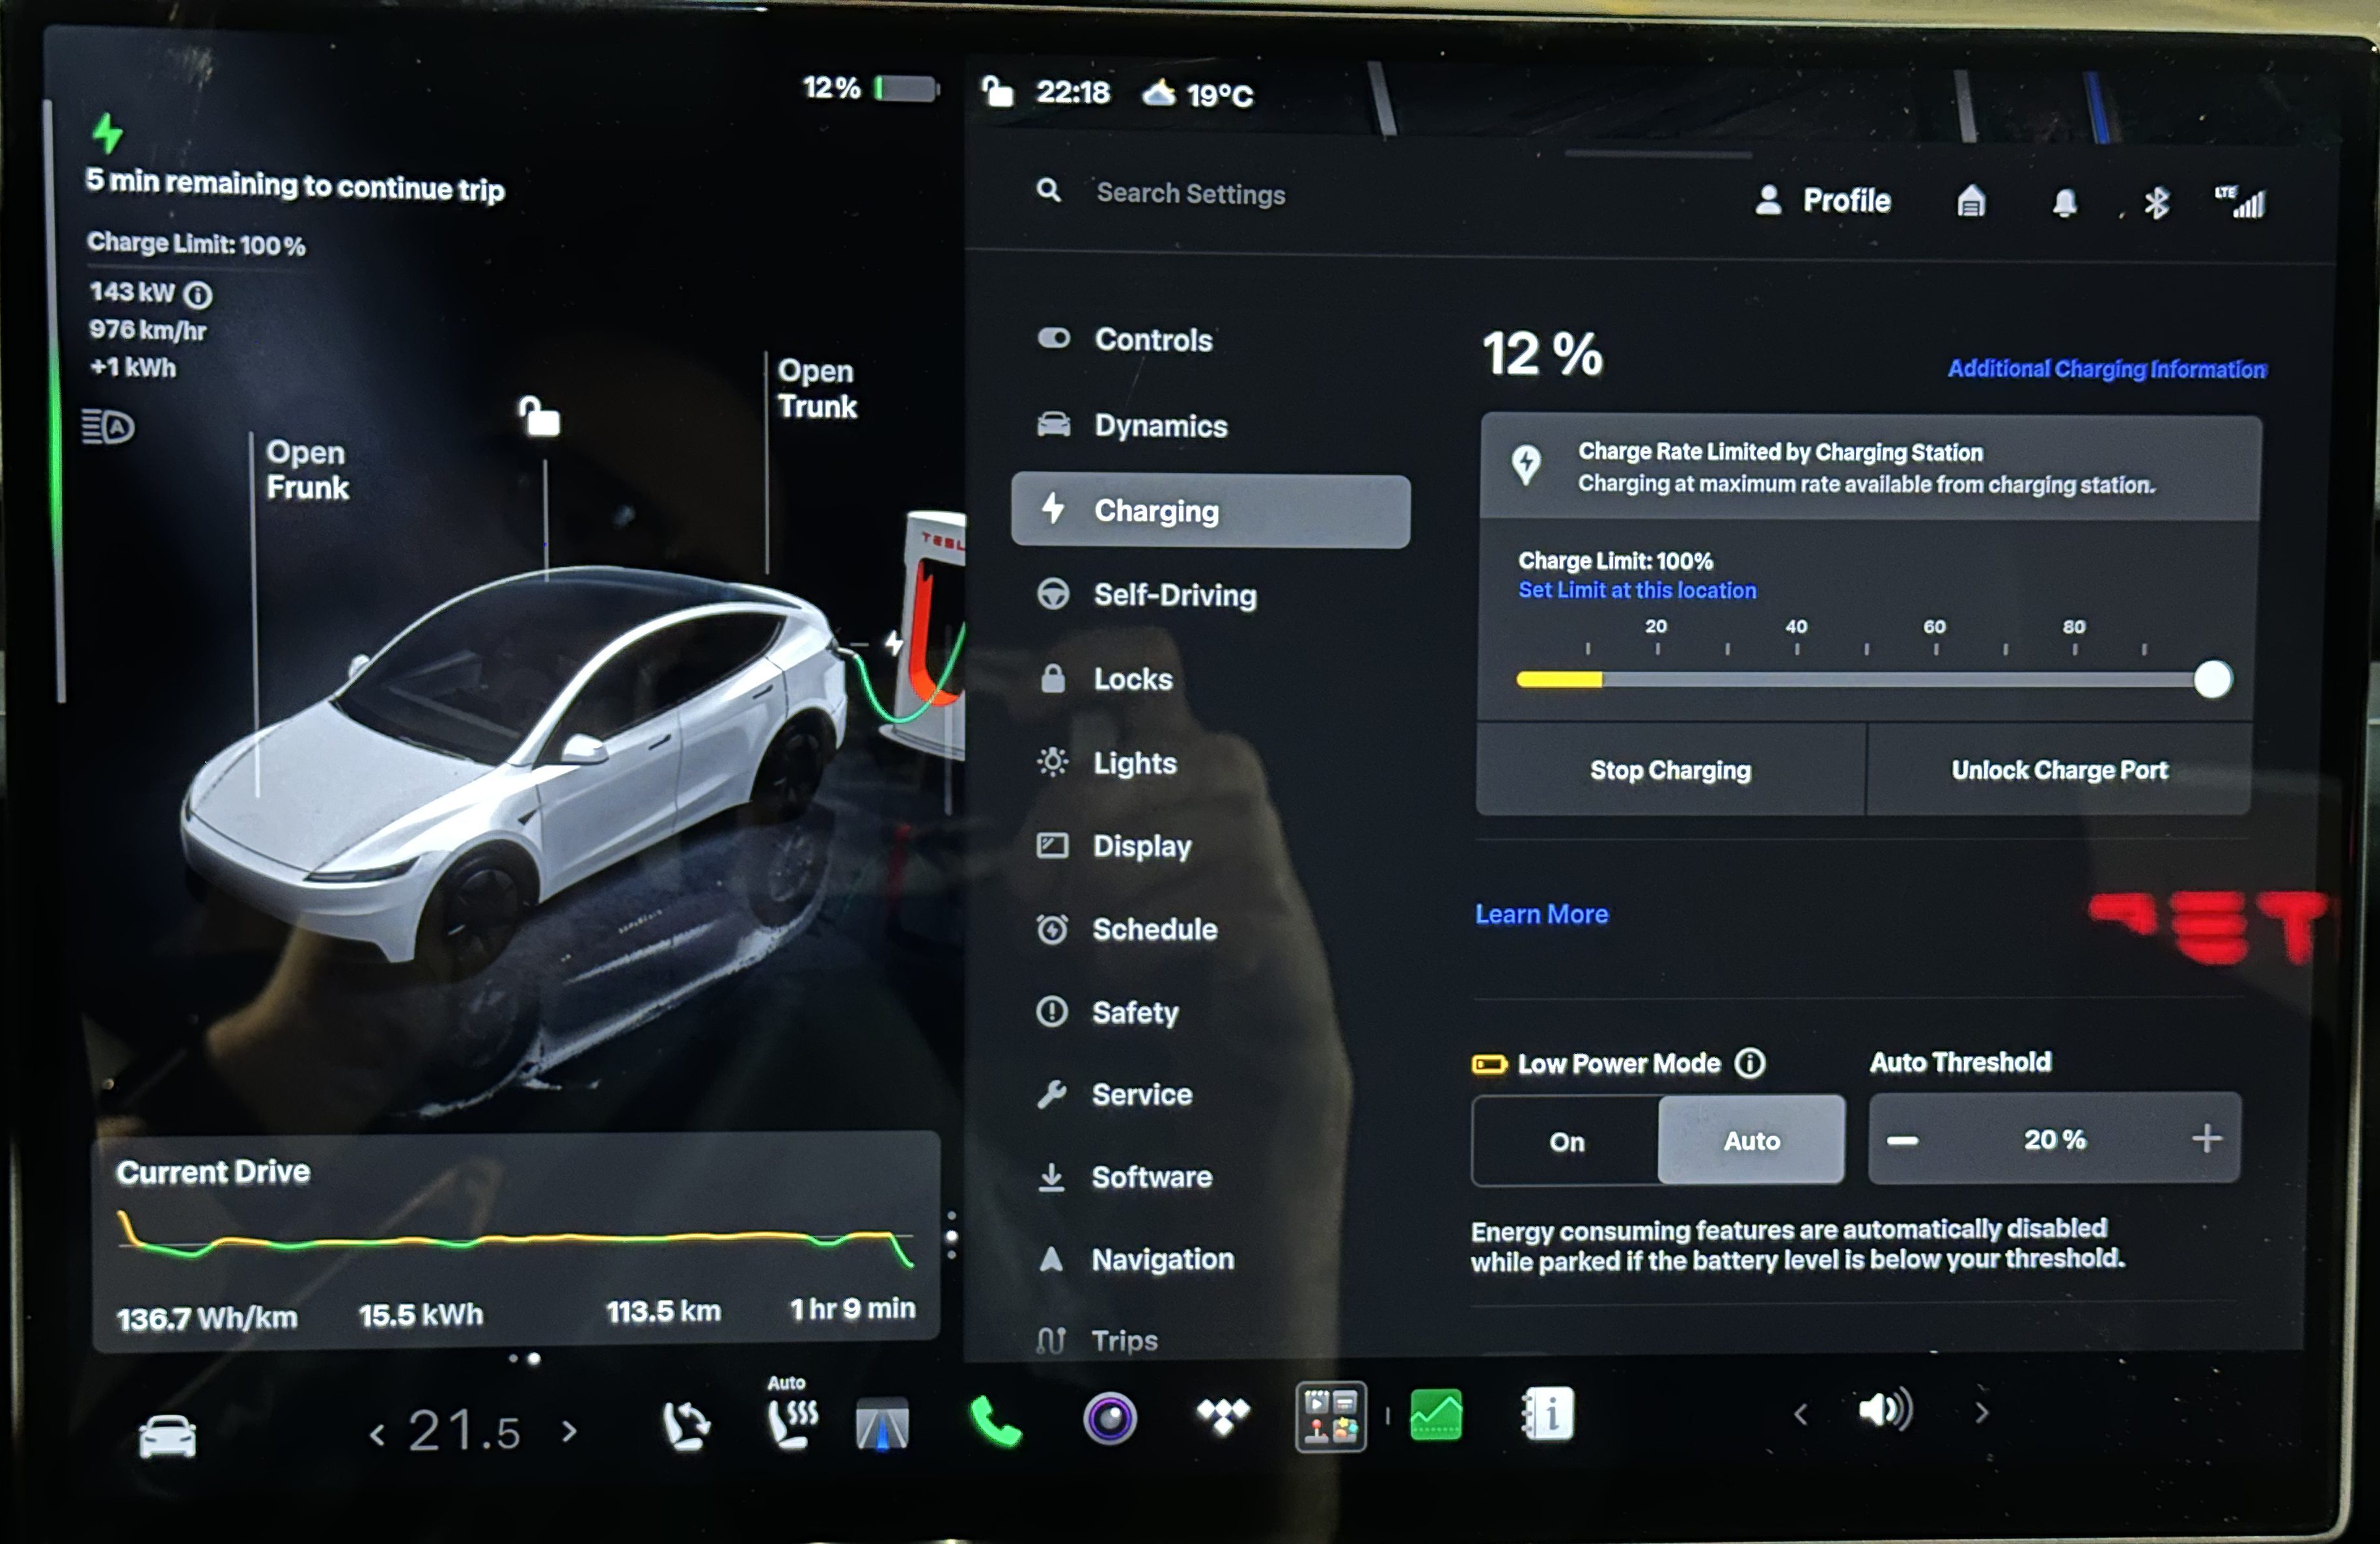Image resolution: width=2380 pixels, height=1544 pixels.
Task: Tap the LTE signal strength icon
Action: (x=2240, y=202)
